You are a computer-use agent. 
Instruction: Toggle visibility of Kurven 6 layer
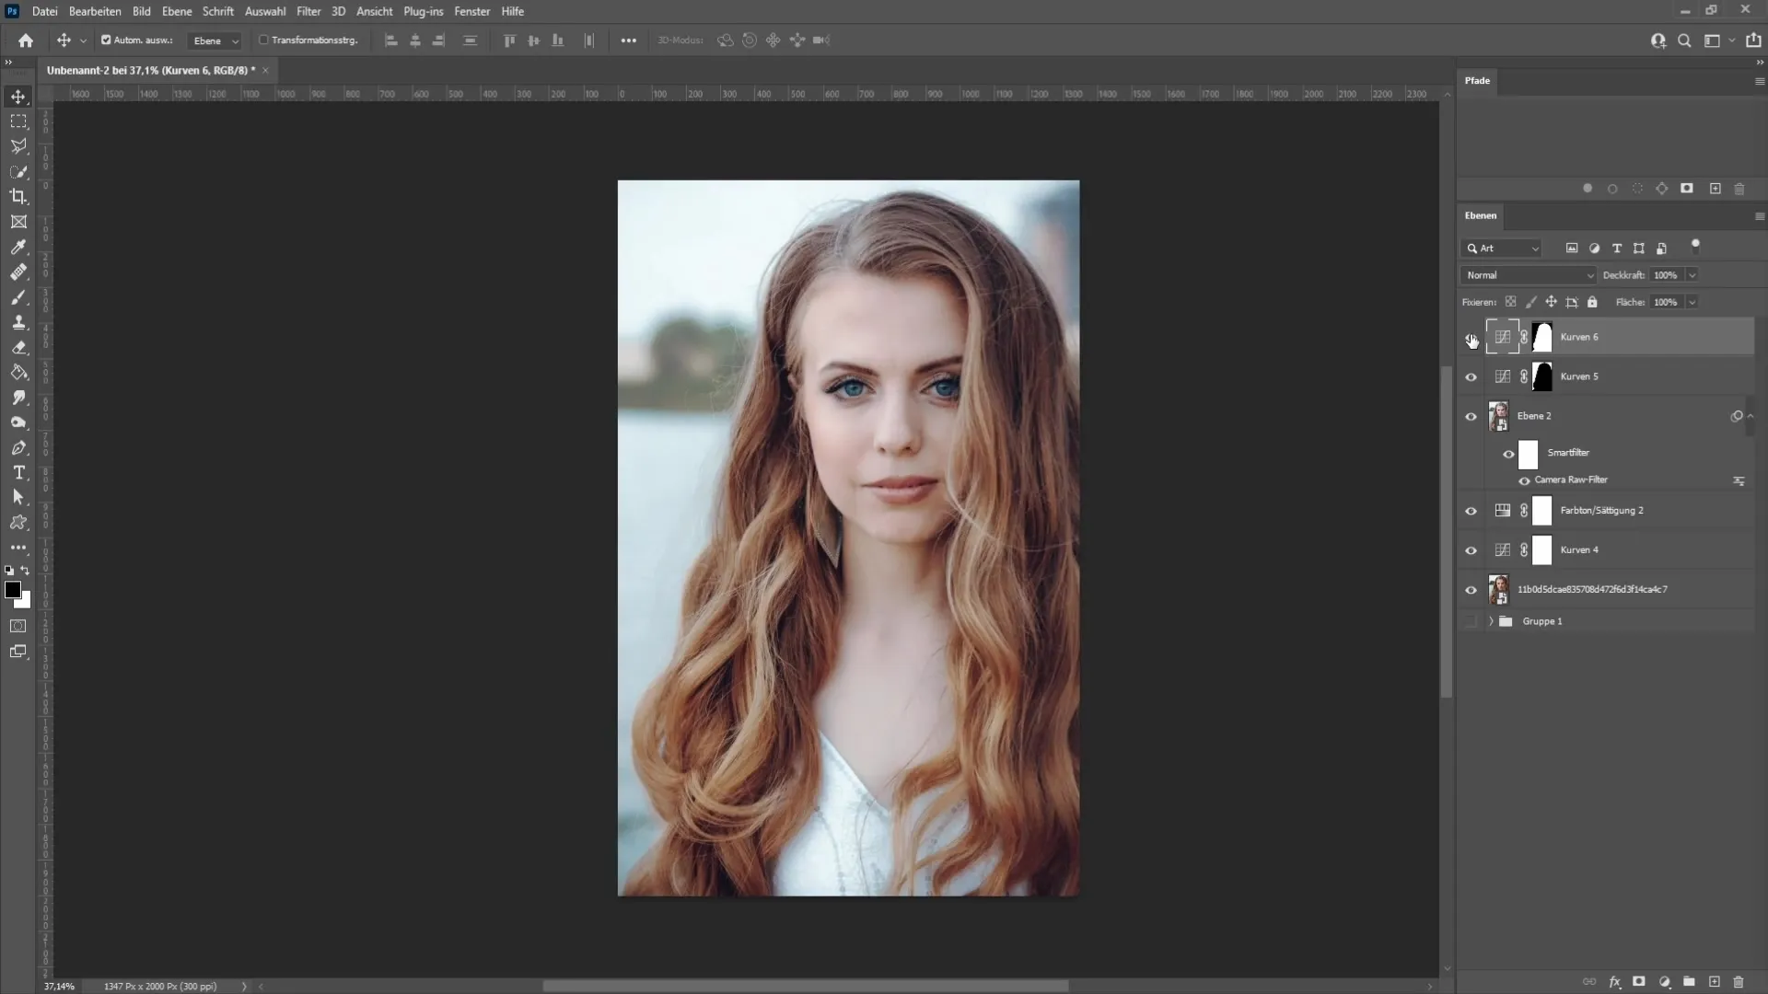tap(1471, 336)
